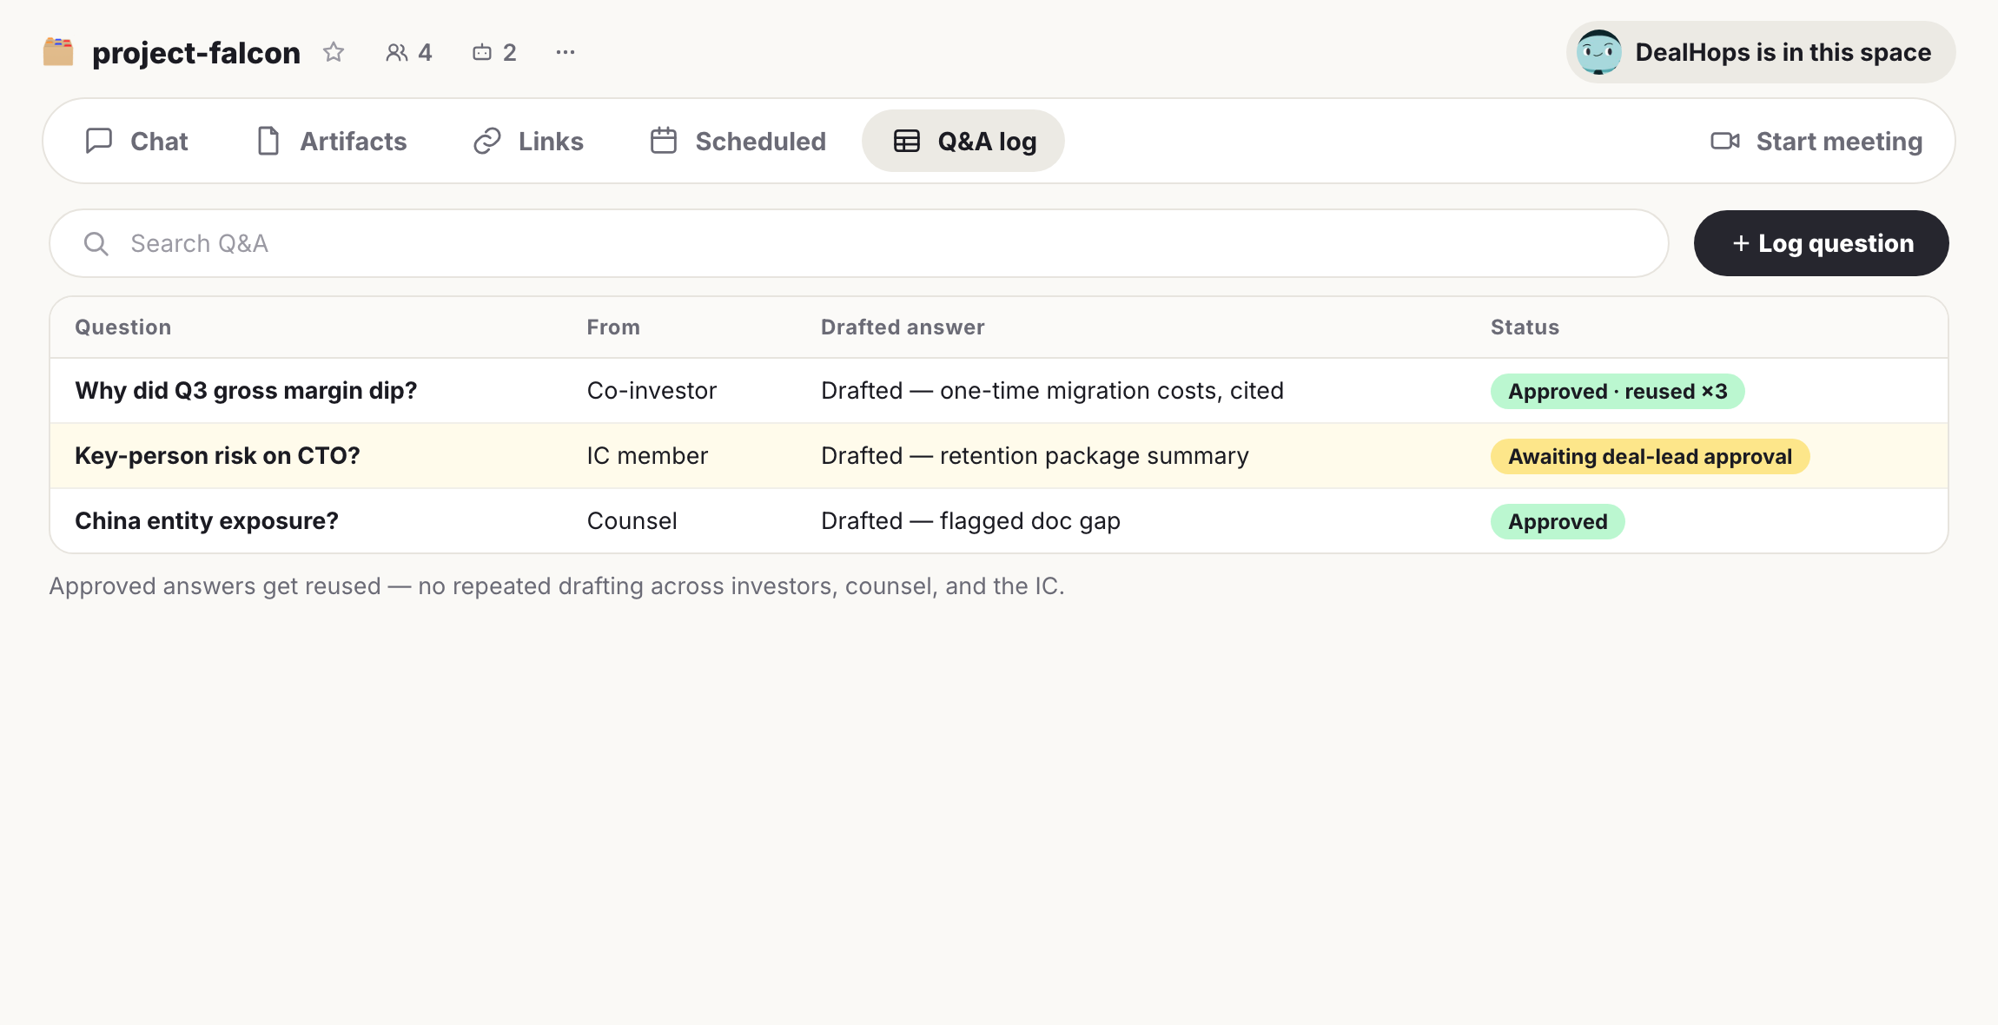This screenshot has width=1998, height=1025.
Task: Open the more options ellipsis menu
Action: 566,52
